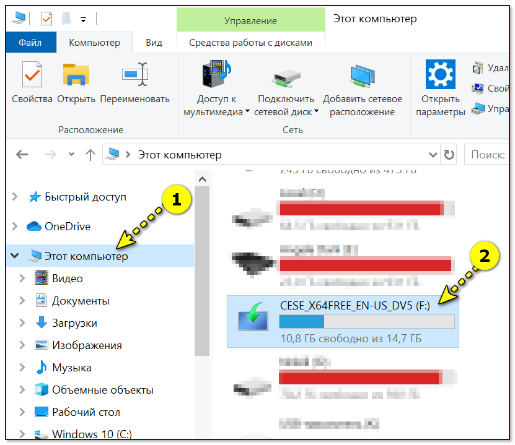Click the uninstall program icon (Удал...)

pos(478,68)
